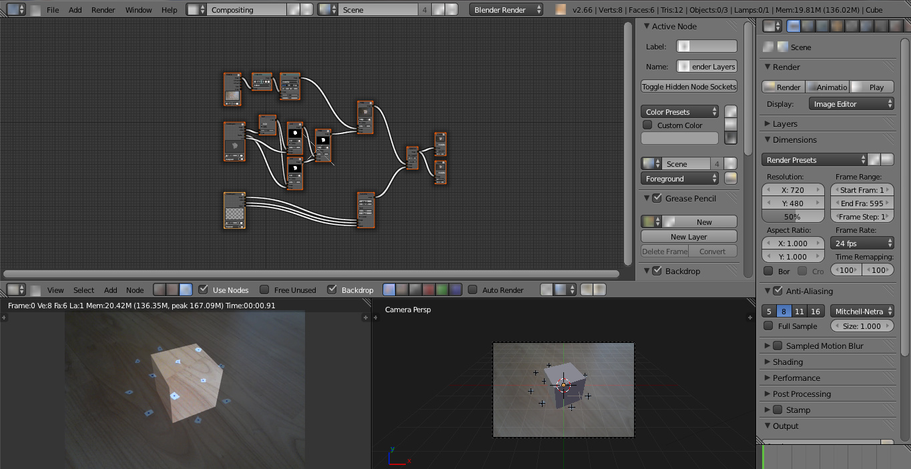
Task: Click the Resolution X 720 field
Action: pos(793,190)
